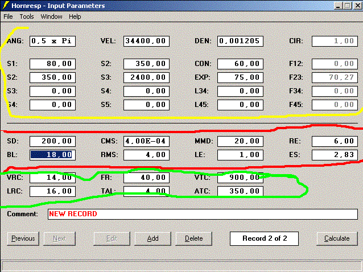Screen dimensions: 363x272
Task: Click the VTC field showing 900,00
Action: coord(240,178)
